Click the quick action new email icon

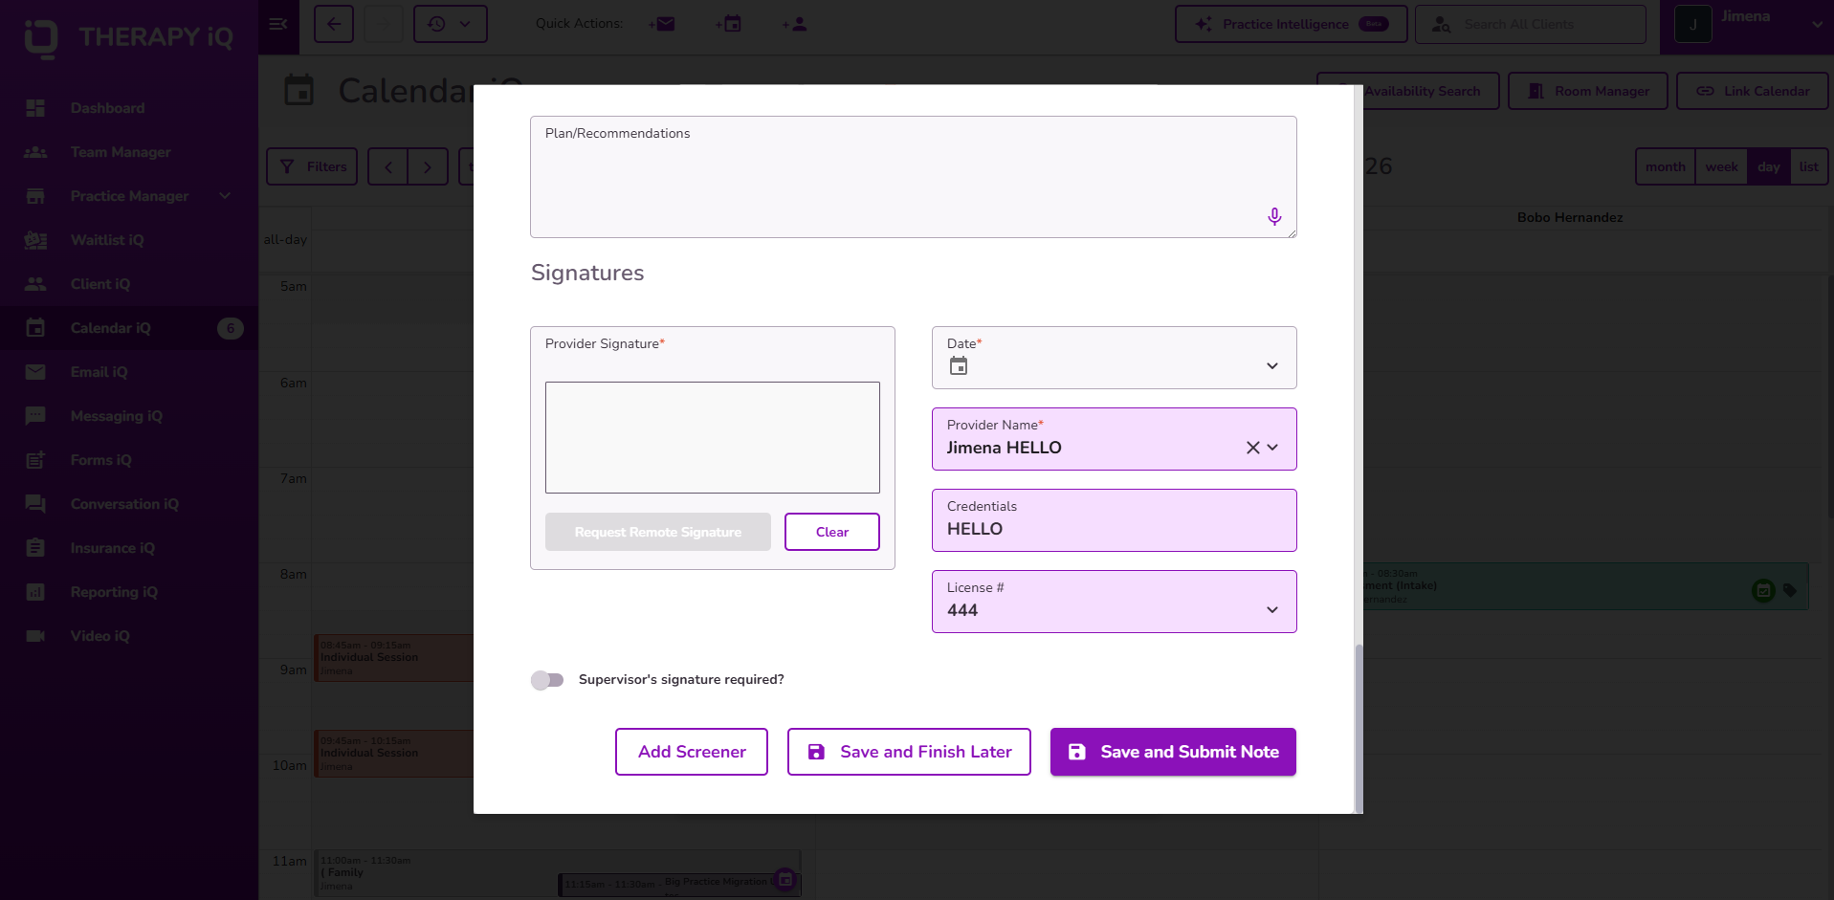click(661, 24)
